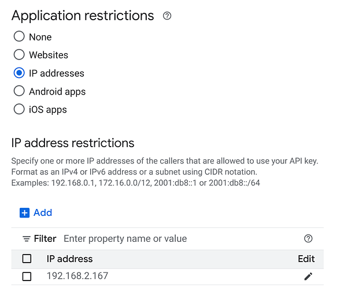Screen dimensions: 344x288
Task: Click the blue plus icon for Add
Action: [24, 212]
